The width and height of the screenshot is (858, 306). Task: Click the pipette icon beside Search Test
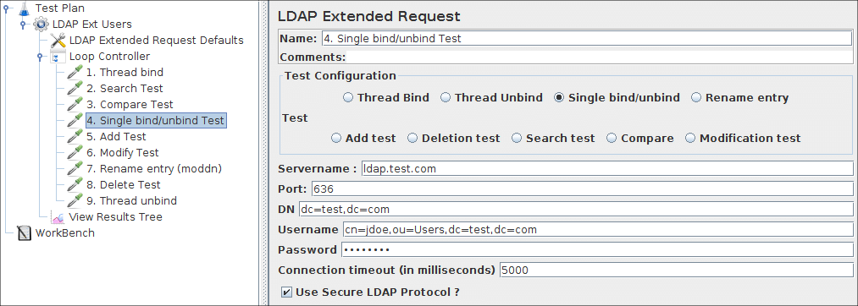coord(75,89)
